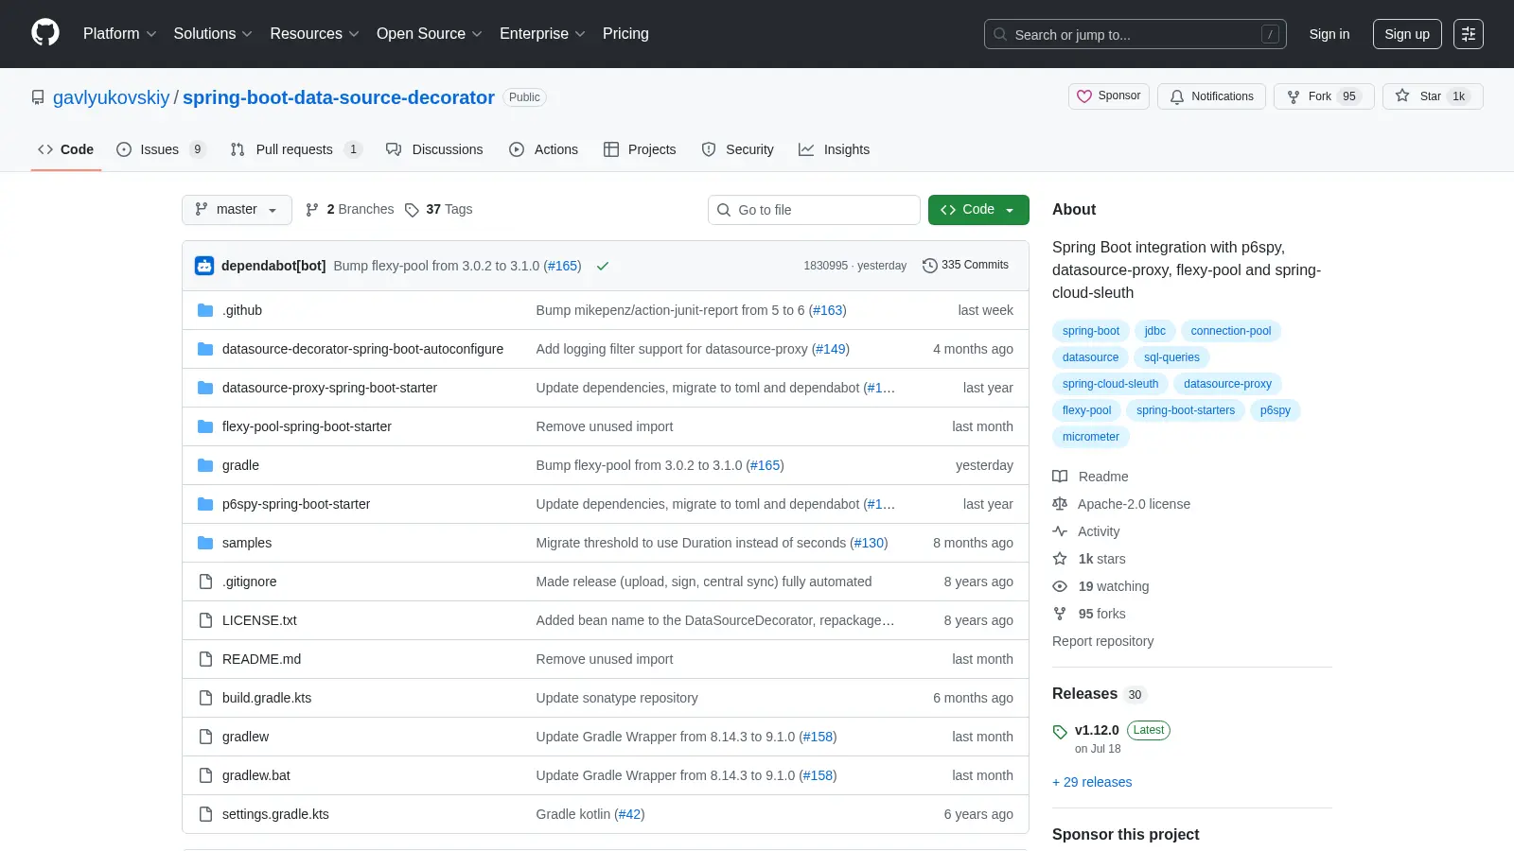Click the samples folder icon
This screenshot has width=1514, height=851.
(205, 543)
